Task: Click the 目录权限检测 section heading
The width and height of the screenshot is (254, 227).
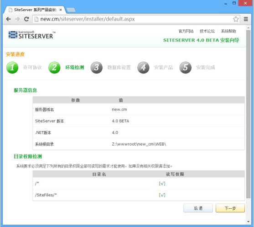Action: coord(28,157)
